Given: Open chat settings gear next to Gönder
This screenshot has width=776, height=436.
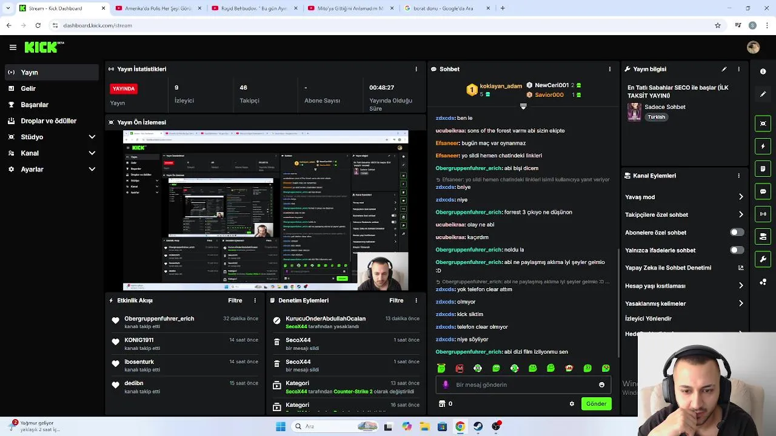Looking at the screenshot, I should click(x=572, y=404).
